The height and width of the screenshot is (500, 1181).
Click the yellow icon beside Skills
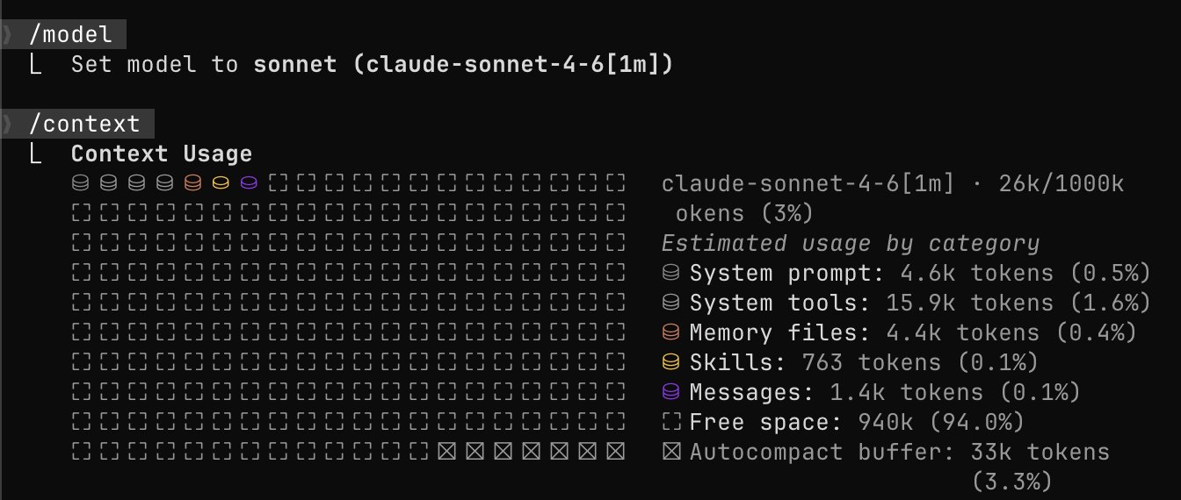[671, 362]
